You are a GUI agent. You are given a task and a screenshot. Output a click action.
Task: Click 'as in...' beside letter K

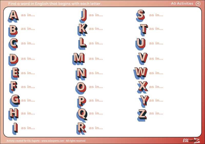96,29
